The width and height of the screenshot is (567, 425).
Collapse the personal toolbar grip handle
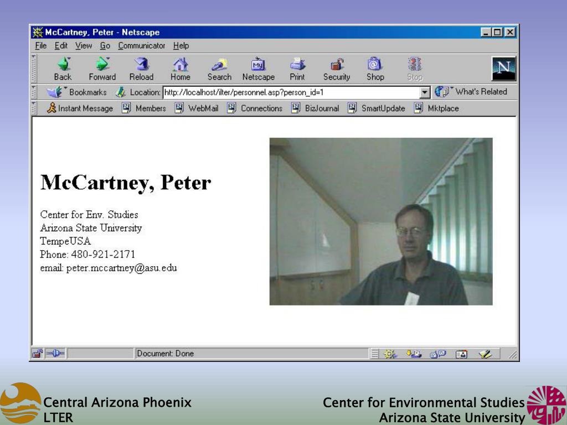[x=34, y=108]
